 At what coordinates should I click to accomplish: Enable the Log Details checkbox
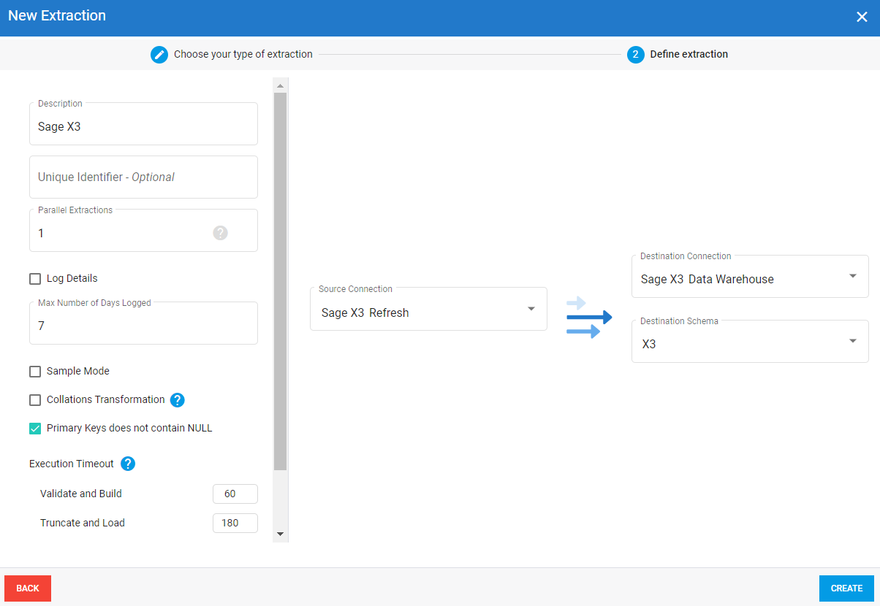(x=35, y=279)
